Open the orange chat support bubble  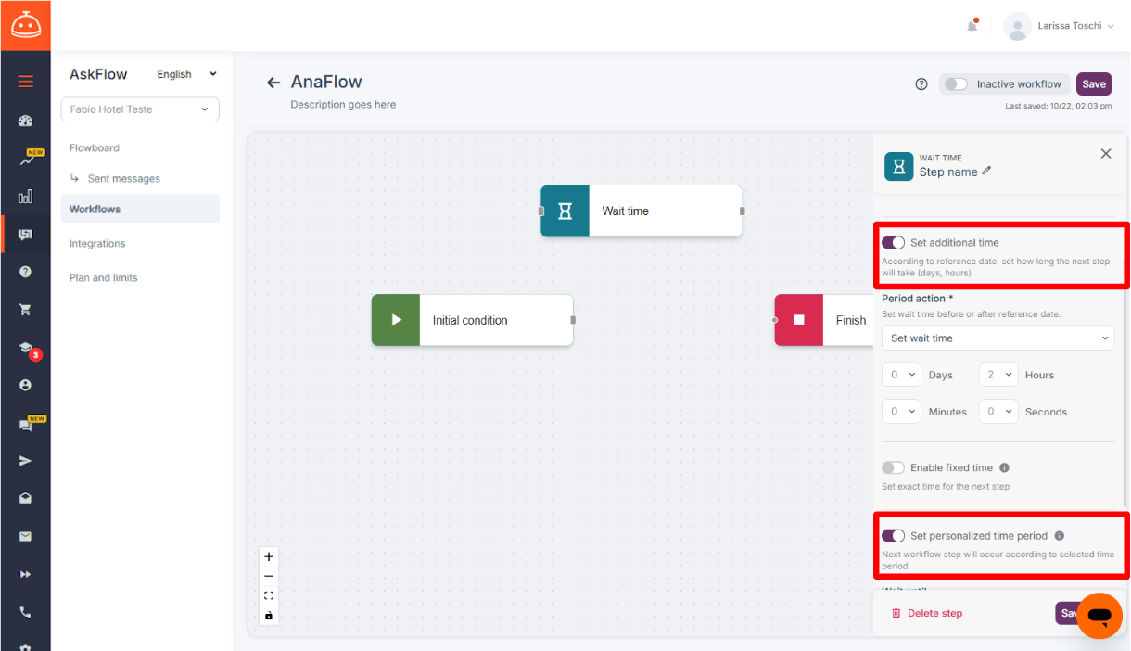click(x=1099, y=616)
